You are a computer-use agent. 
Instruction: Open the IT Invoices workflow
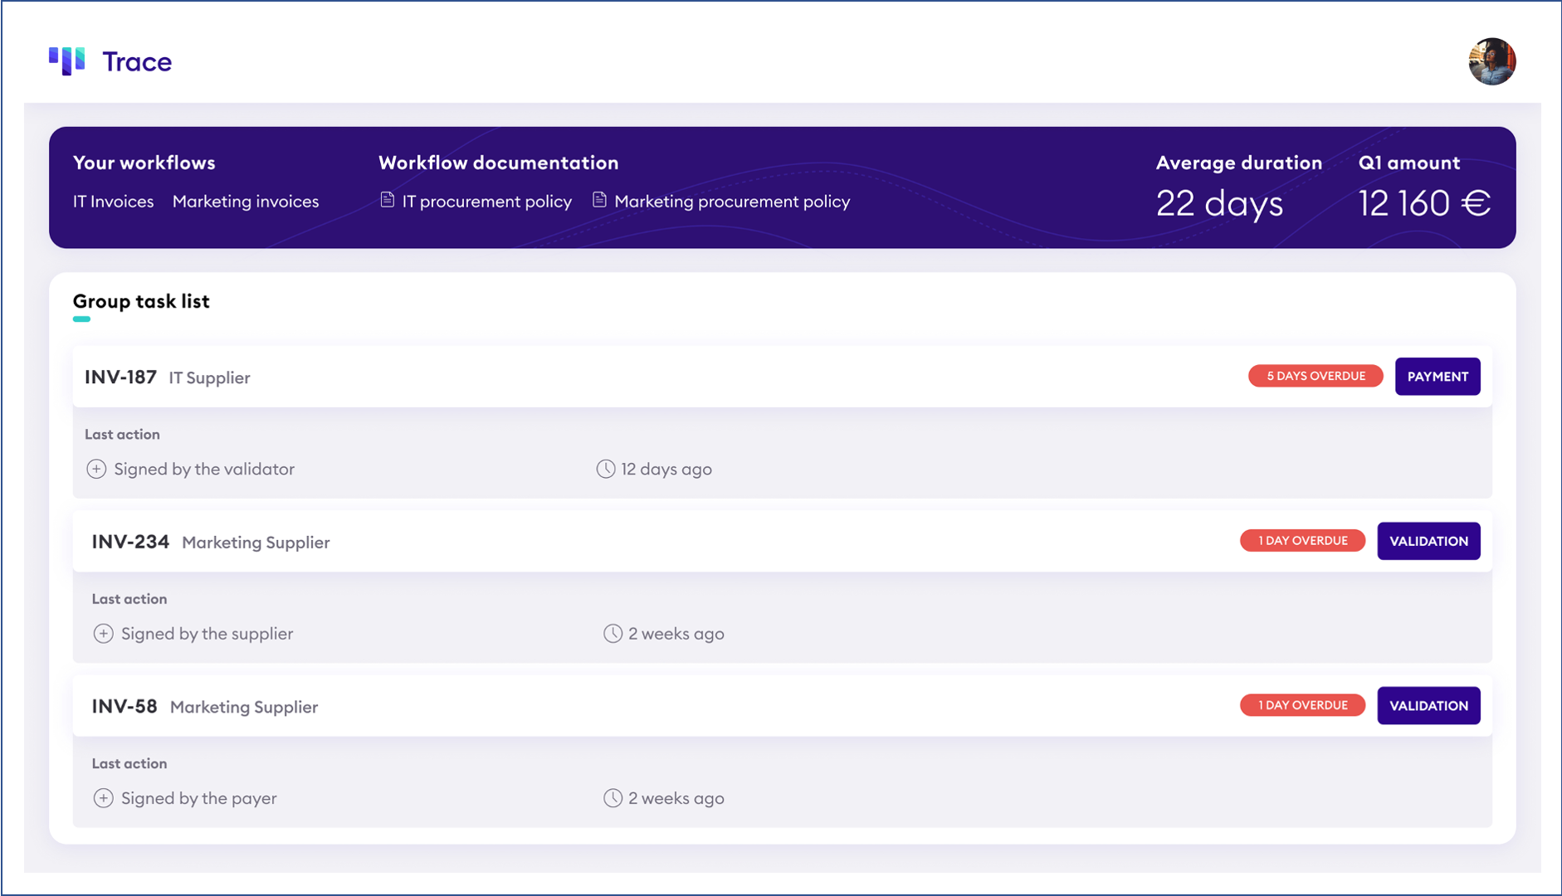113,202
